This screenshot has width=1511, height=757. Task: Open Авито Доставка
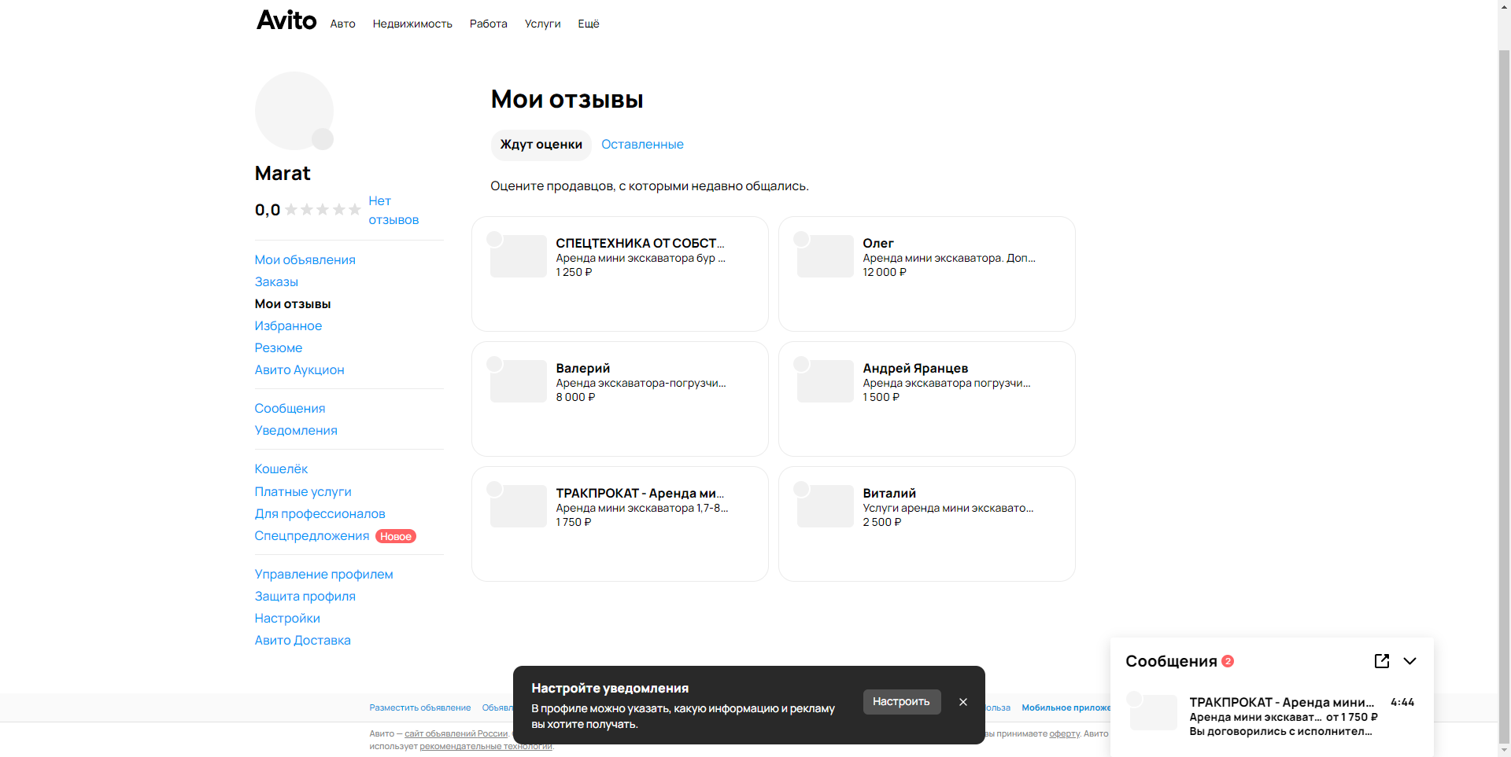pos(302,640)
